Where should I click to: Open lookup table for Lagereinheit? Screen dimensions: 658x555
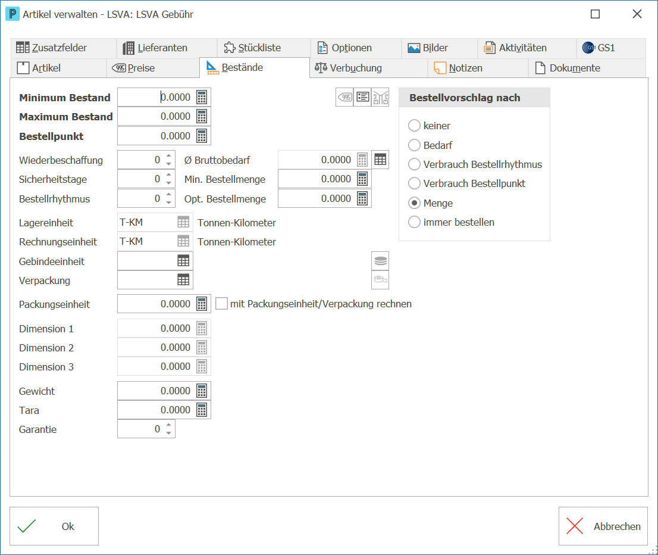click(183, 222)
